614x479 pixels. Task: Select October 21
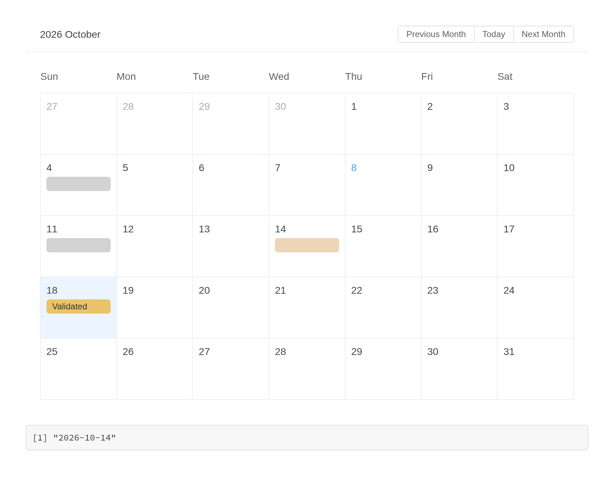[x=307, y=308]
